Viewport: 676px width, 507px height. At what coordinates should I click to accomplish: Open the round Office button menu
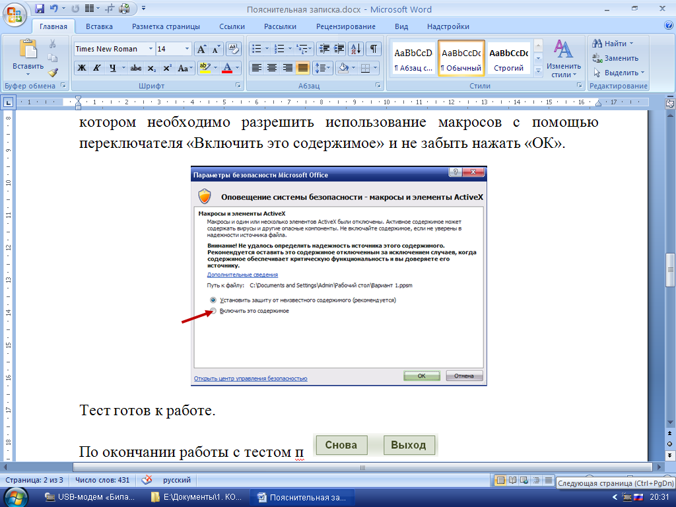[15, 15]
